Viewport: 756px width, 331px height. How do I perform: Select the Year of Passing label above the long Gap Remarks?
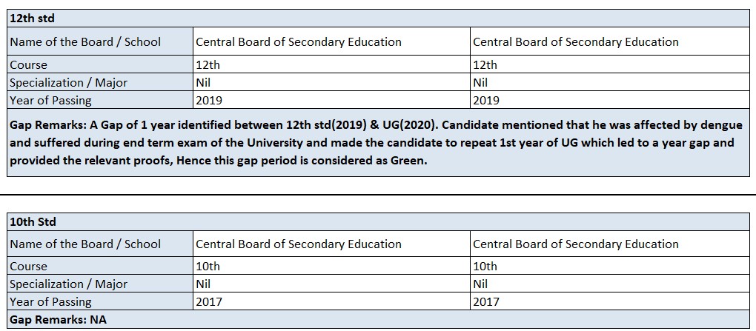(50, 101)
